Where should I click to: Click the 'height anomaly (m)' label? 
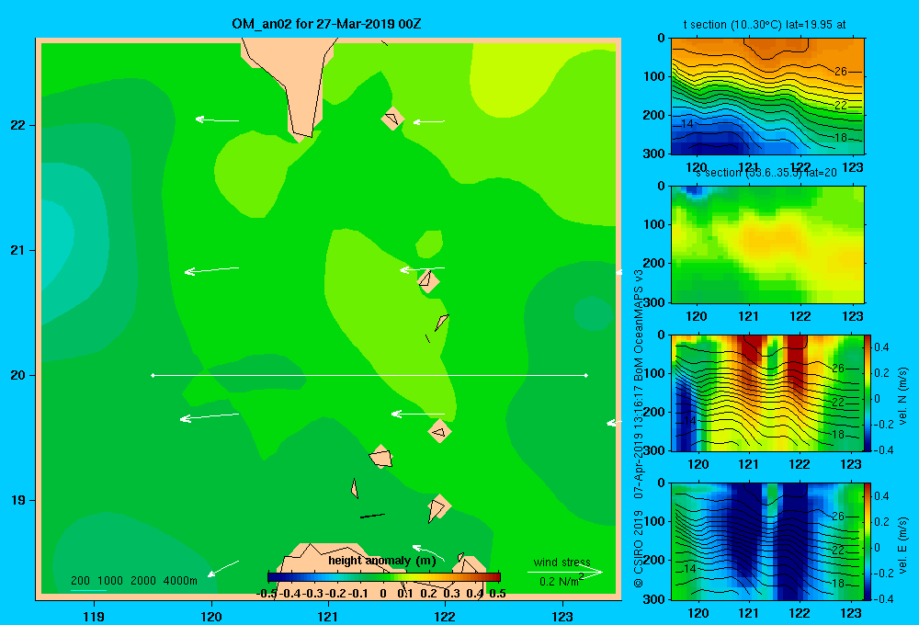[x=382, y=561]
